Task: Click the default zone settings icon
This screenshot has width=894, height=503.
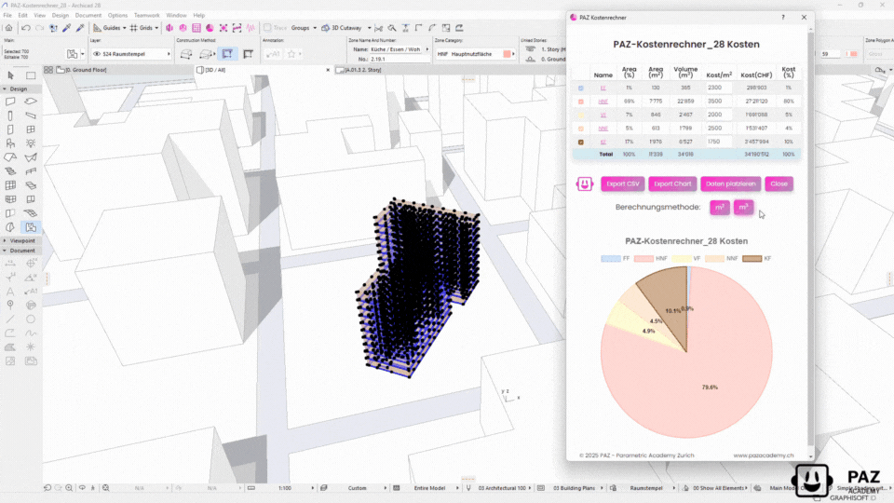Action: (x=73, y=54)
